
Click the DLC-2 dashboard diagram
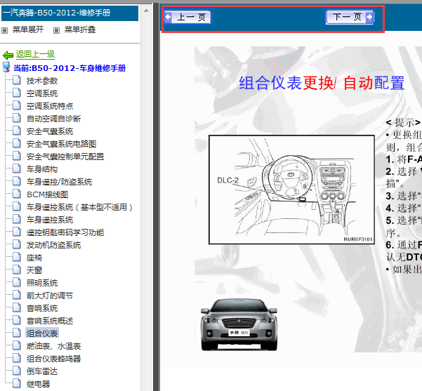click(291, 190)
